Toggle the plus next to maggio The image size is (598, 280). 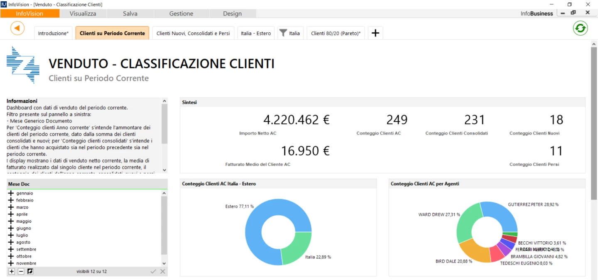11,221
